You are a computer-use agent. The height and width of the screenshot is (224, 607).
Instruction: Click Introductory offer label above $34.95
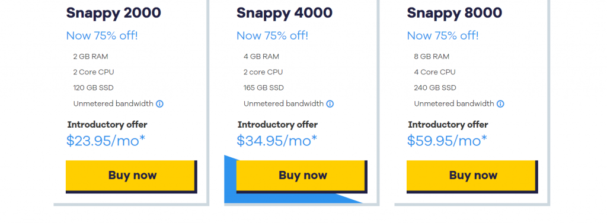point(277,125)
